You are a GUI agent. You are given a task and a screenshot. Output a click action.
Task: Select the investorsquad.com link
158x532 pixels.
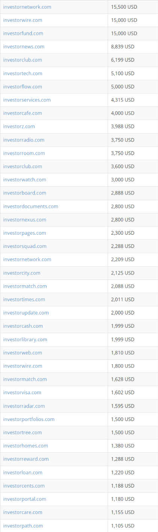tap(25, 246)
